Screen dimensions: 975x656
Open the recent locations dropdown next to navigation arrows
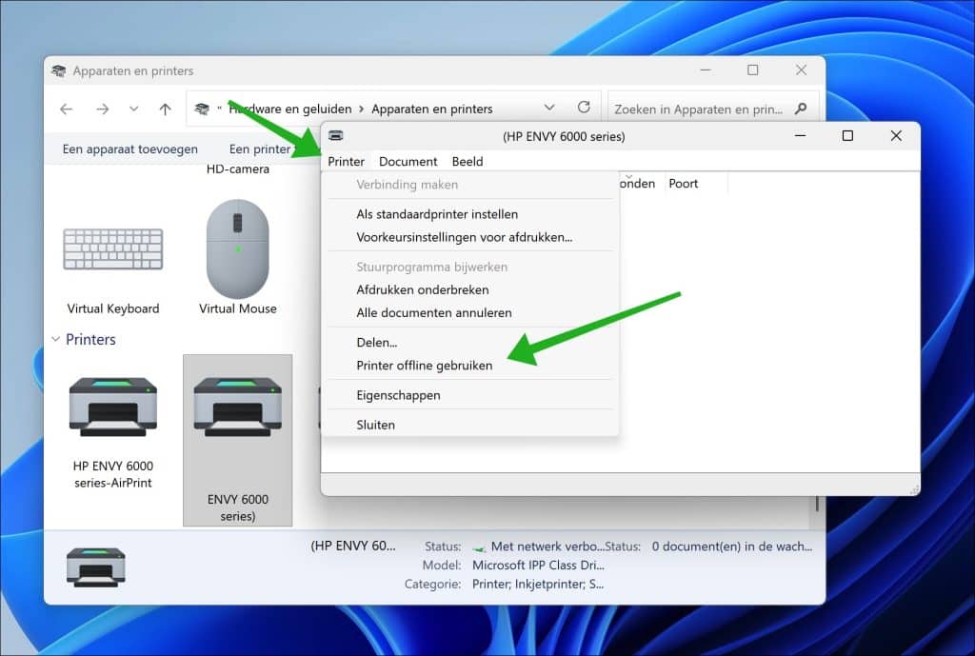click(133, 109)
